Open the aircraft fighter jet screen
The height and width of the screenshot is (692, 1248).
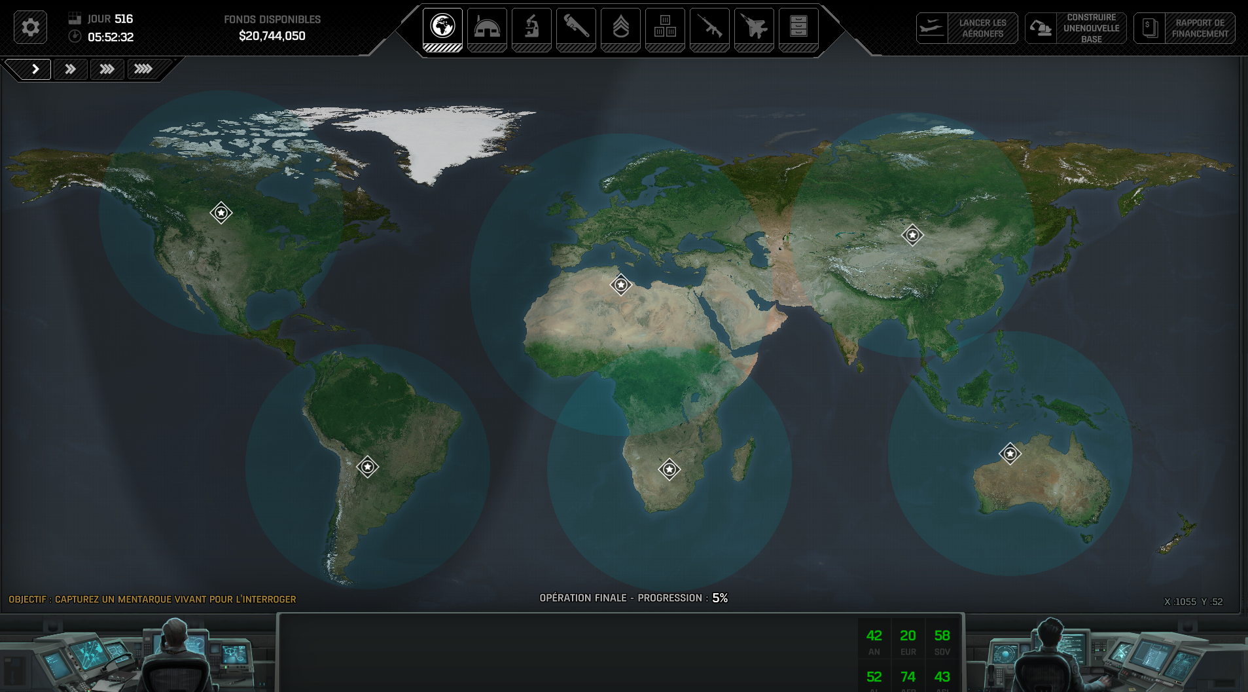pos(754,28)
